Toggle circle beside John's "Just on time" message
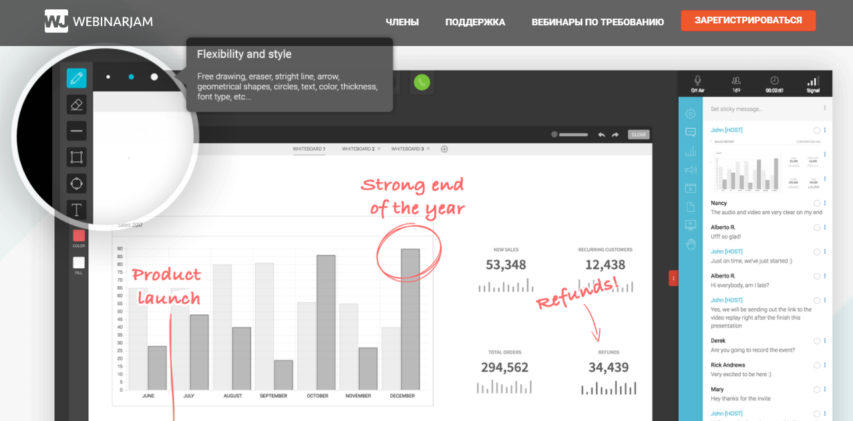 [x=817, y=252]
